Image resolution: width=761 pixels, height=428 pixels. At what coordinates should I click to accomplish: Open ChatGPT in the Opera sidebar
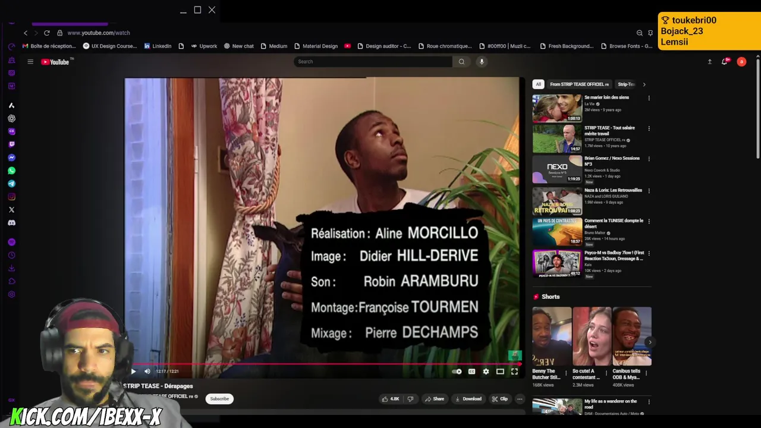(x=11, y=118)
